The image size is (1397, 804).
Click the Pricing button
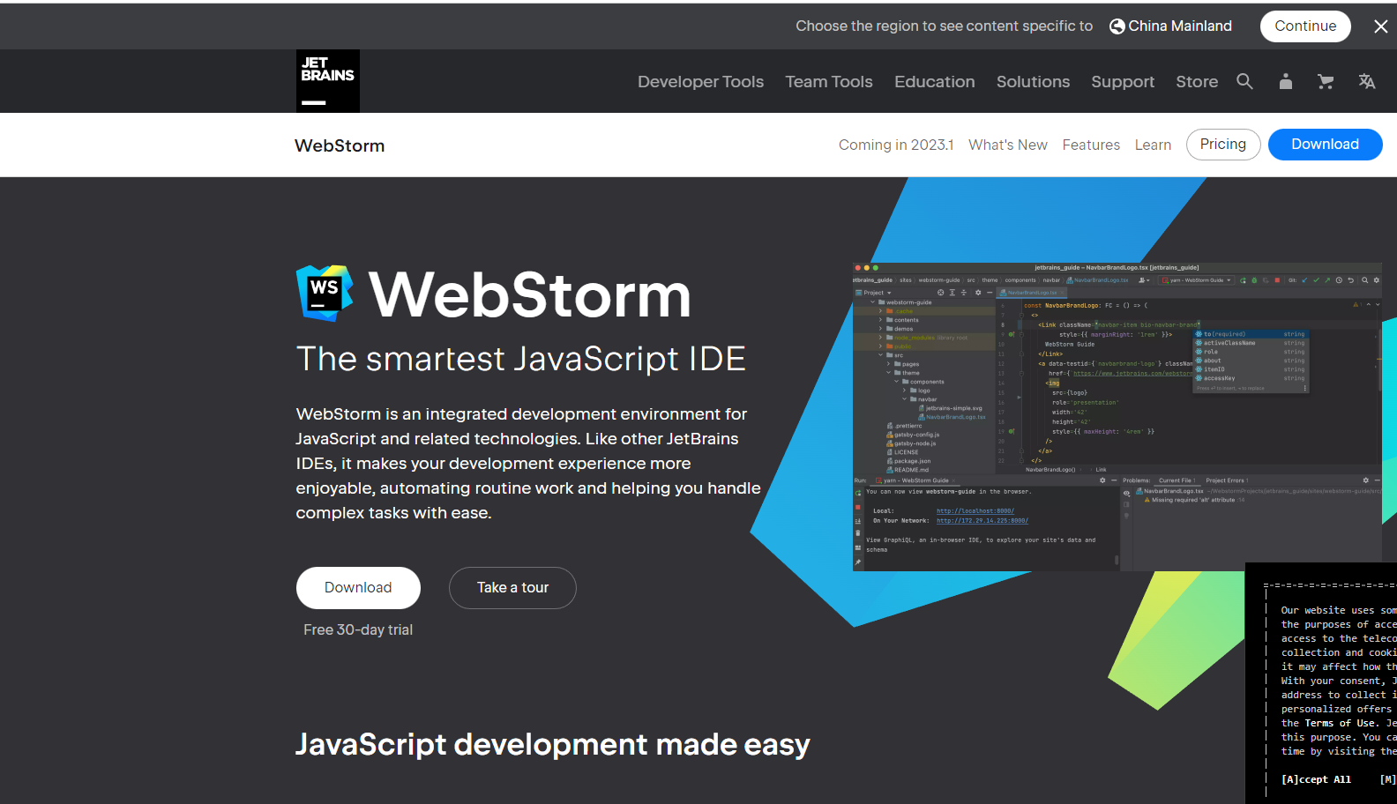[x=1223, y=145]
